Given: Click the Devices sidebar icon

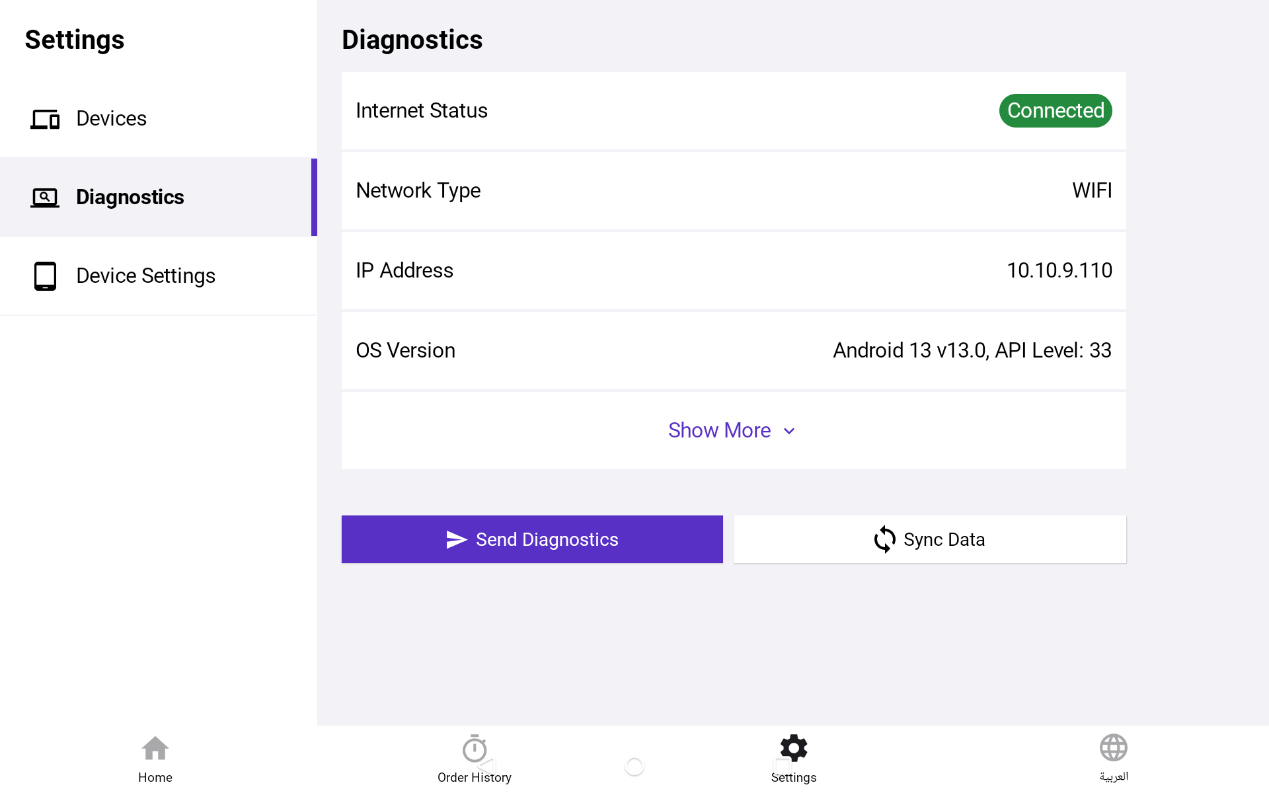Looking at the screenshot, I should pyautogui.click(x=45, y=119).
